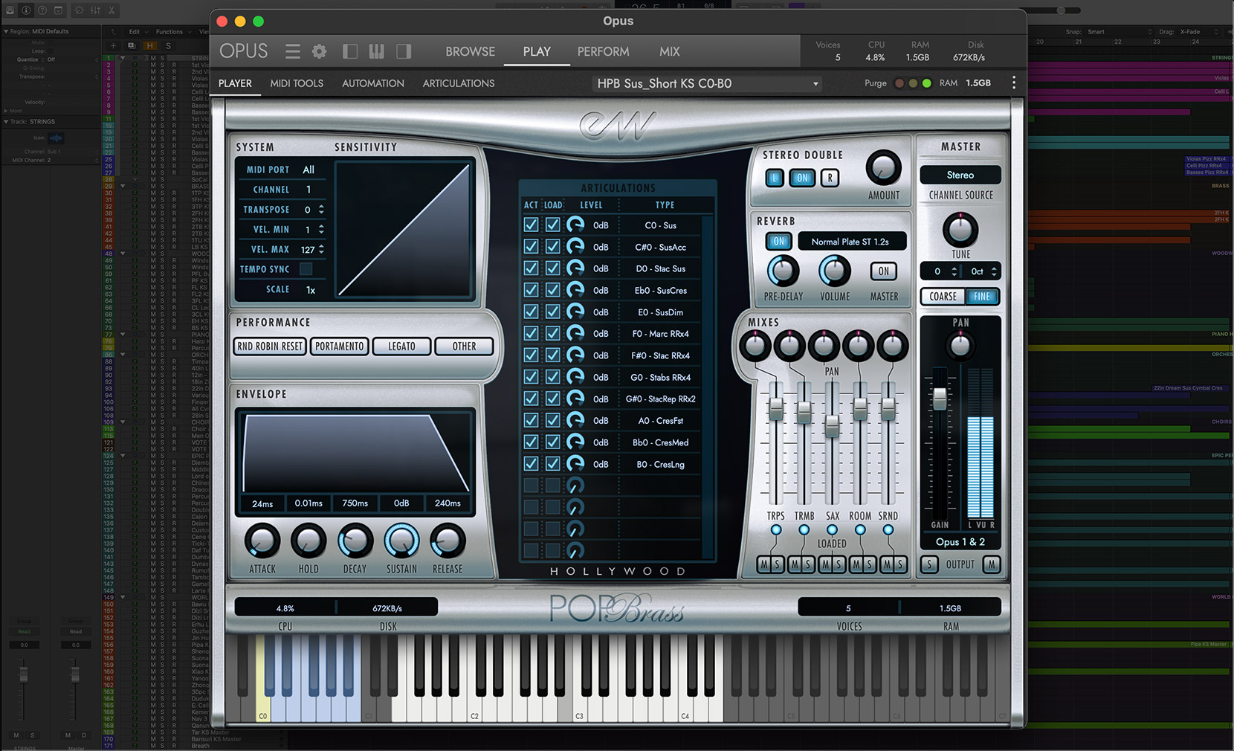This screenshot has width=1234, height=751.
Task: Click the master GAIN fader
Action: [x=940, y=399]
